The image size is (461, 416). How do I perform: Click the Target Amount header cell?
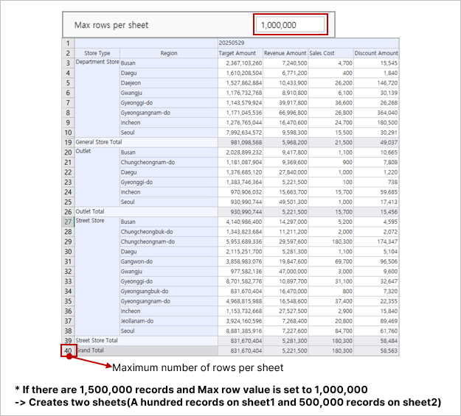click(x=240, y=53)
